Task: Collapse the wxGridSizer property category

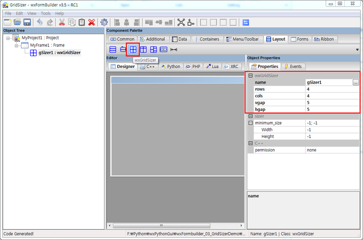Action: click(251, 76)
